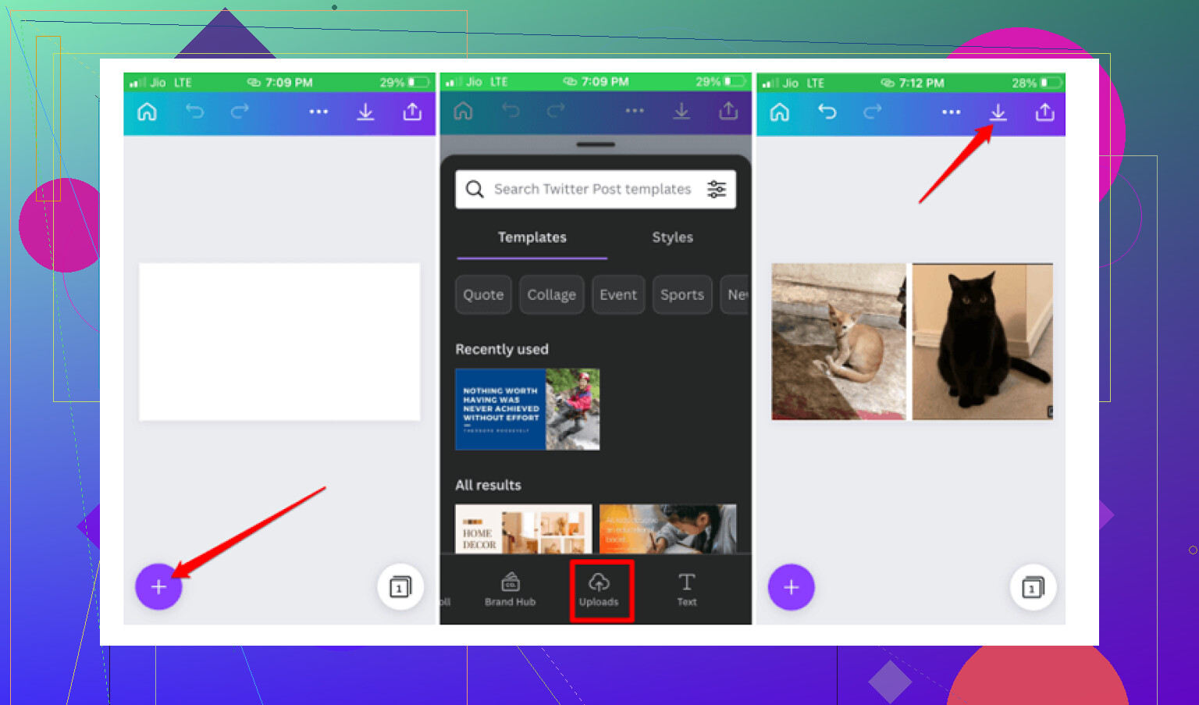This screenshot has width=1199, height=705.
Task: Select the Sports category chip
Action: 682,294
